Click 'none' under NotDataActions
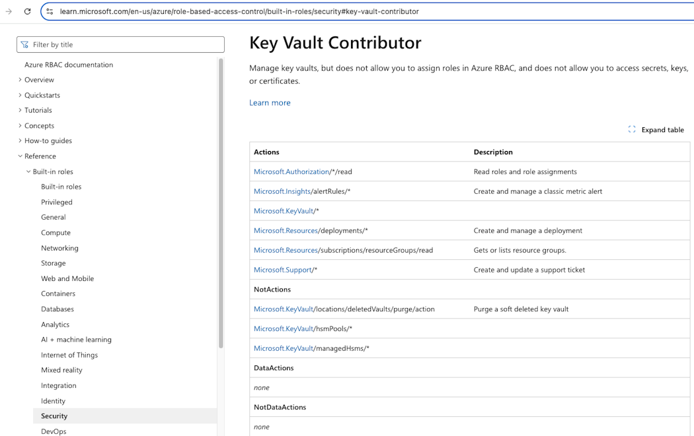 [x=262, y=427]
